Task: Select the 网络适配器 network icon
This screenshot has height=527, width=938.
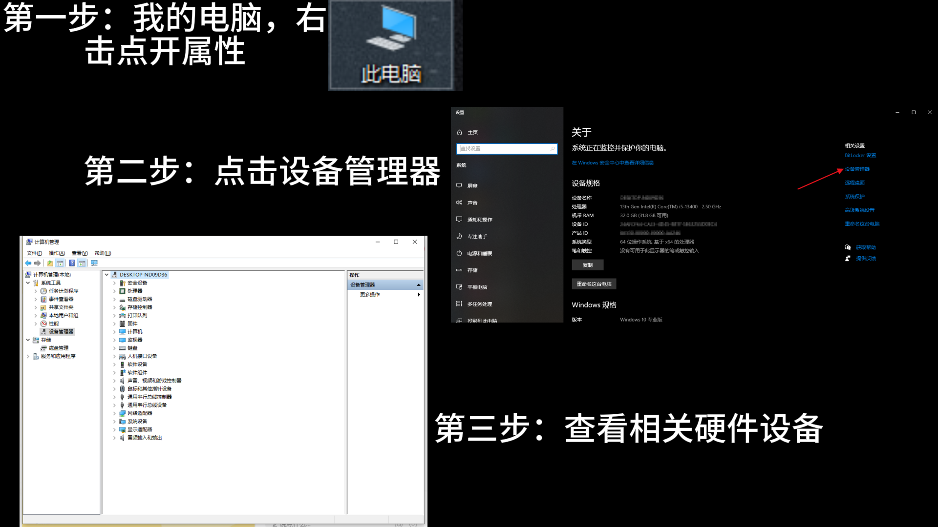Action: (123, 413)
